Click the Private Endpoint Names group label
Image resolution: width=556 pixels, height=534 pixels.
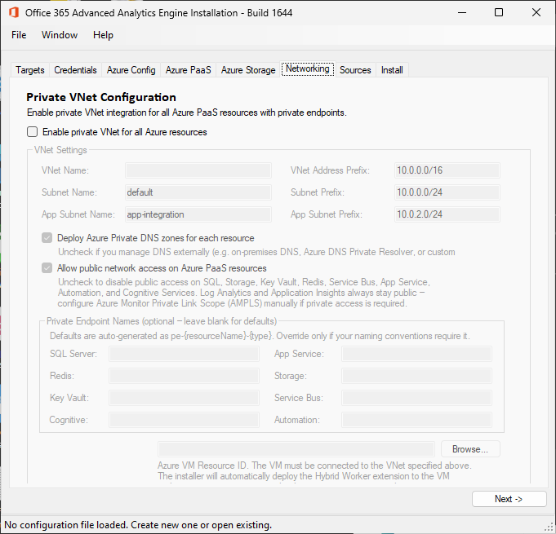click(x=162, y=321)
